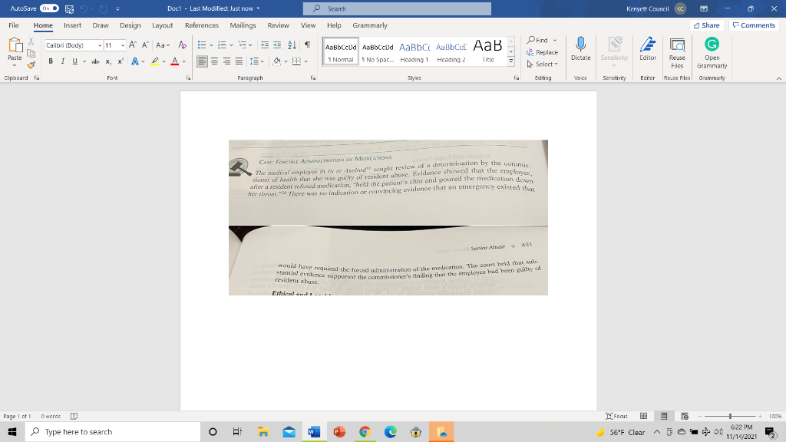Open the Insert tab

[x=72, y=25]
